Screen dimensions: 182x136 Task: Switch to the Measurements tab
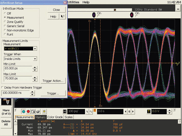click(24, 117)
